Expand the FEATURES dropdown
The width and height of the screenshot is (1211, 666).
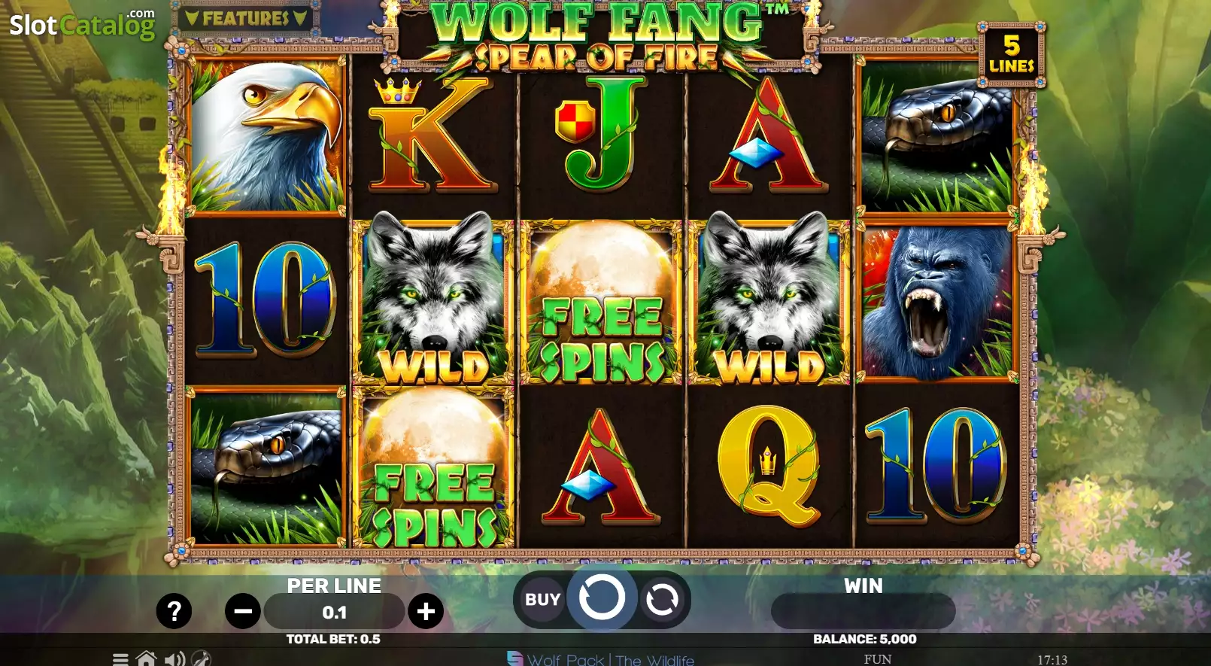(x=246, y=17)
